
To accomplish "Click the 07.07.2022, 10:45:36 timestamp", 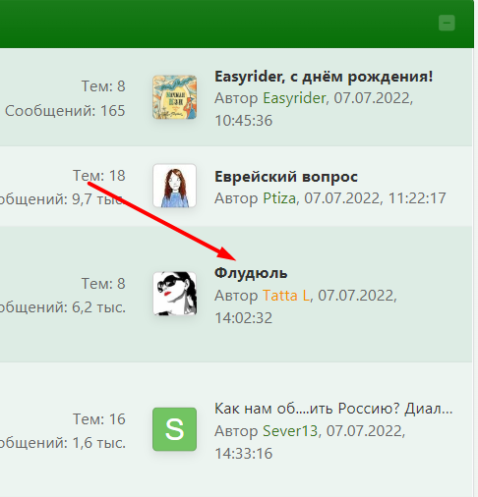I will coord(314,109).
